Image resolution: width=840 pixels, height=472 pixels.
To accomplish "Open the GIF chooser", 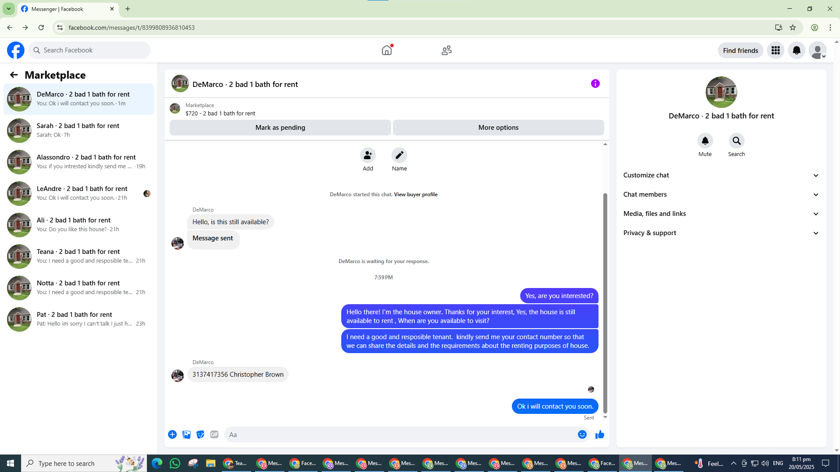I will (214, 434).
